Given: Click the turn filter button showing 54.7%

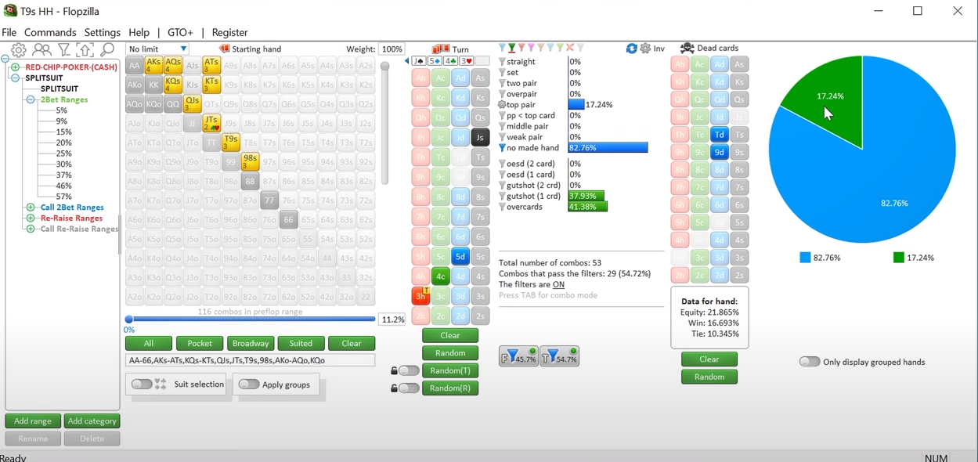Looking at the screenshot, I should 560,357.
